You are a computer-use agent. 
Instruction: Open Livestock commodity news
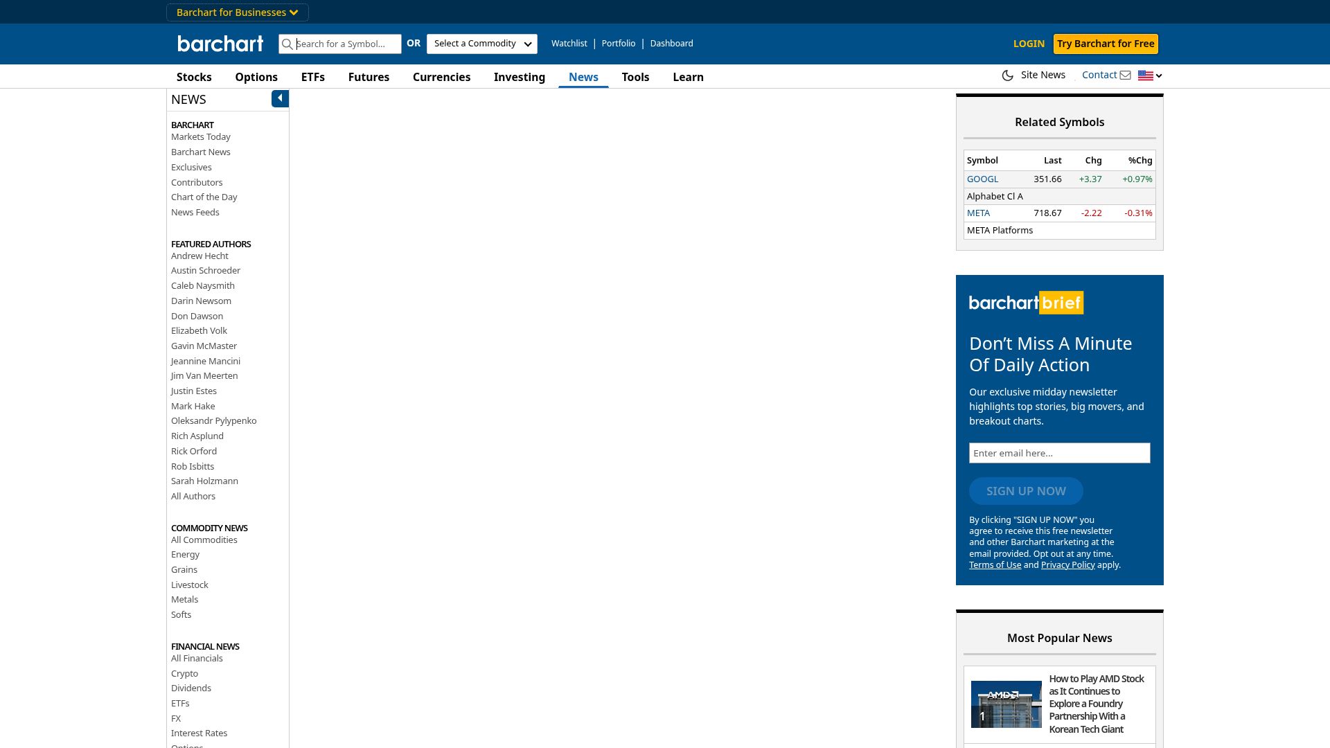pyautogui.click(x=190, y=585)
